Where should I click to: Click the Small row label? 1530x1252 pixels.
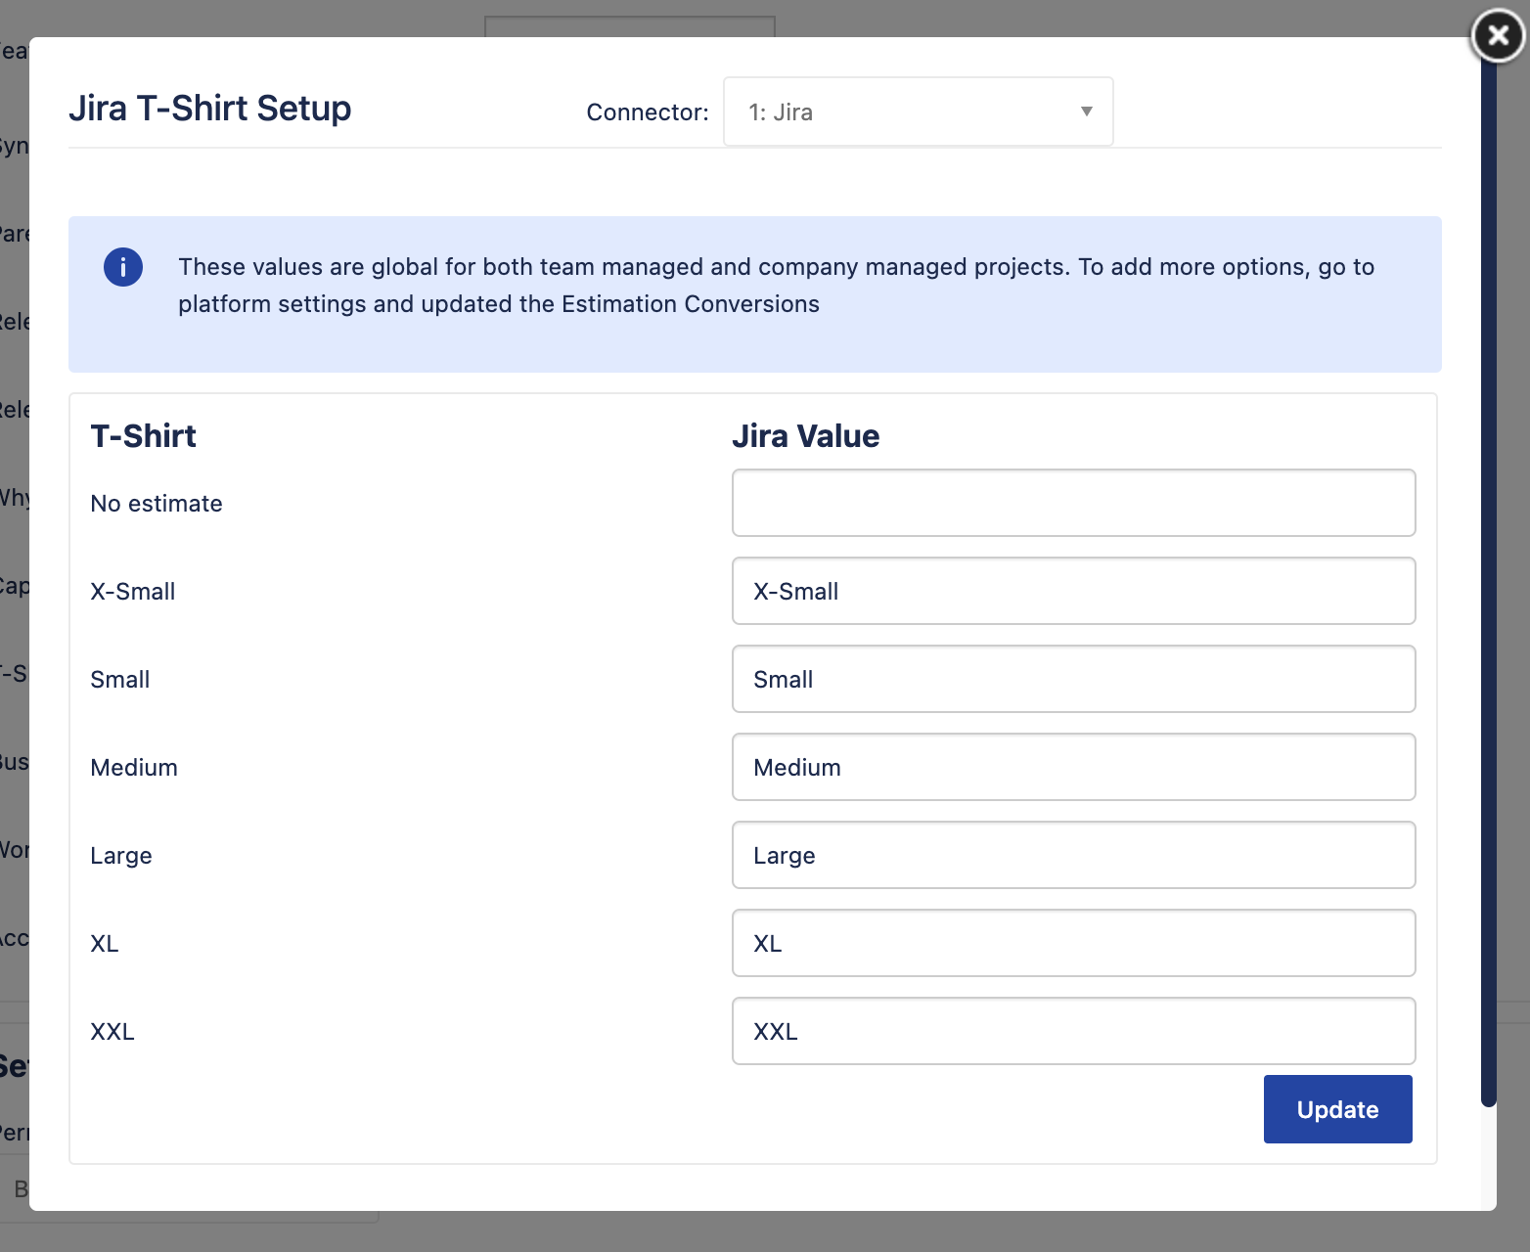pos(120,680)
